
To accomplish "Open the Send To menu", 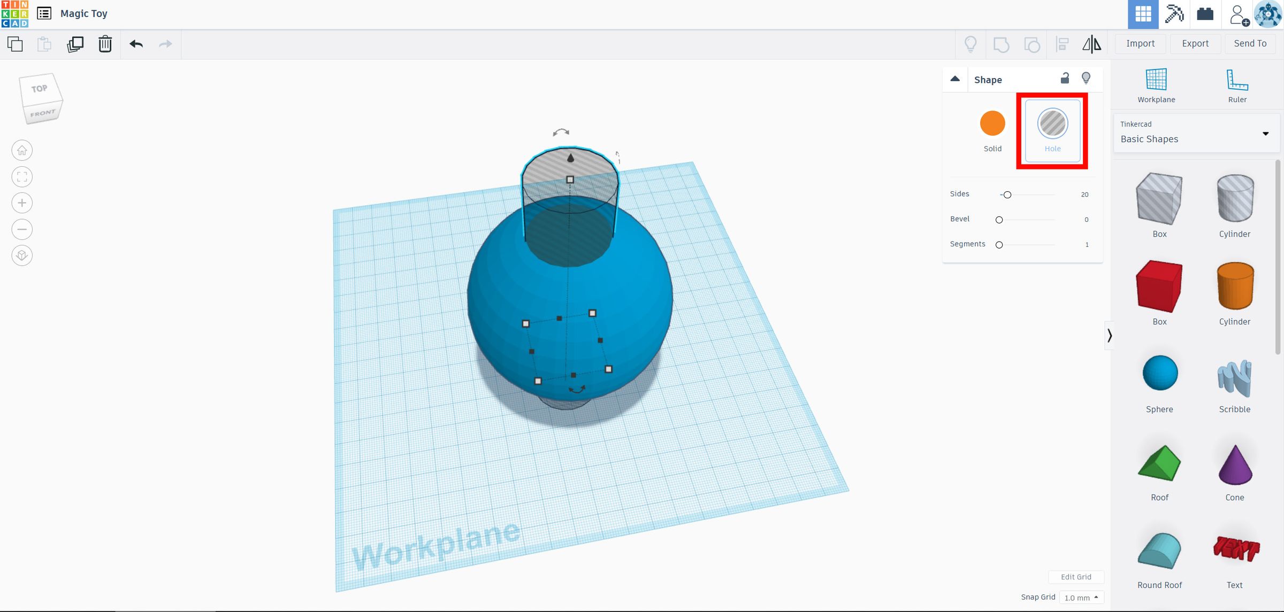I will point(1250,44).
